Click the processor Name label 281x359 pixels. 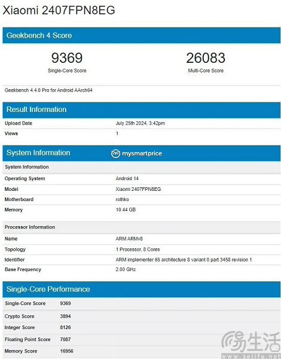[11, 239]
